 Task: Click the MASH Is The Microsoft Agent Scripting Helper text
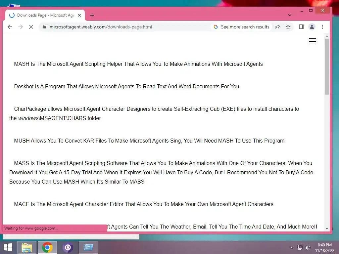tap(138, 64)
